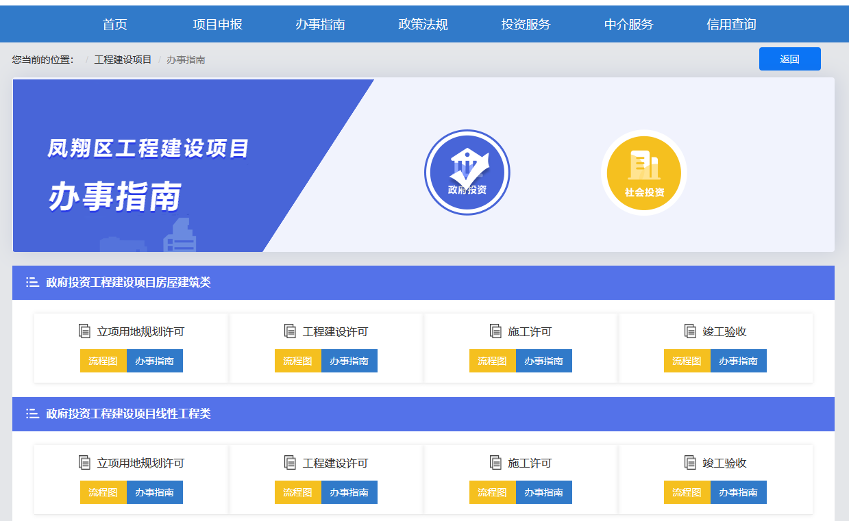Open 办事指南 for 房屋建筑类 立项用地规划许可
Image resolution: width=849 pixels, height=521 pixels.
[x=155, y=361]
